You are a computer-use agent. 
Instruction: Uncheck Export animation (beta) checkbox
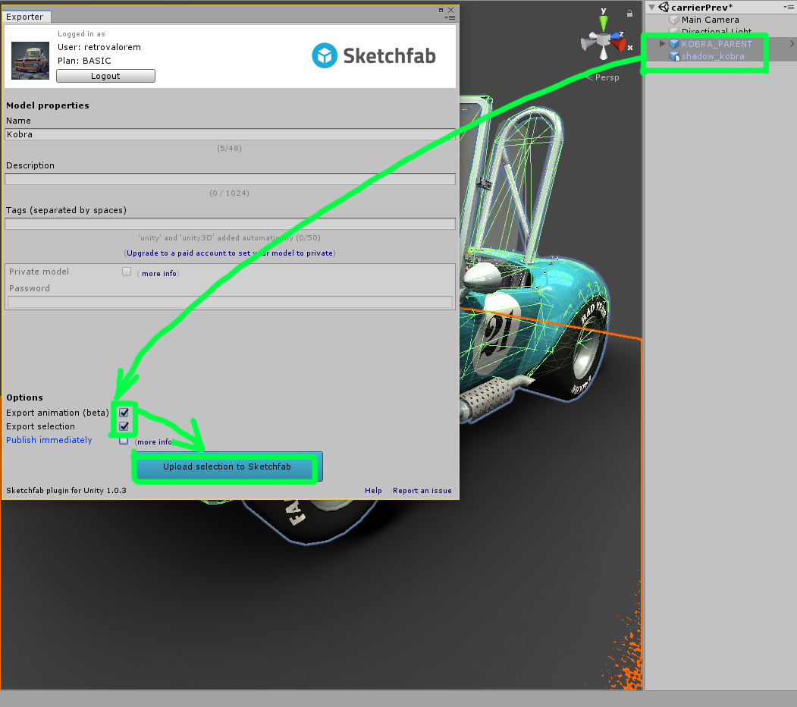(124, 413)
